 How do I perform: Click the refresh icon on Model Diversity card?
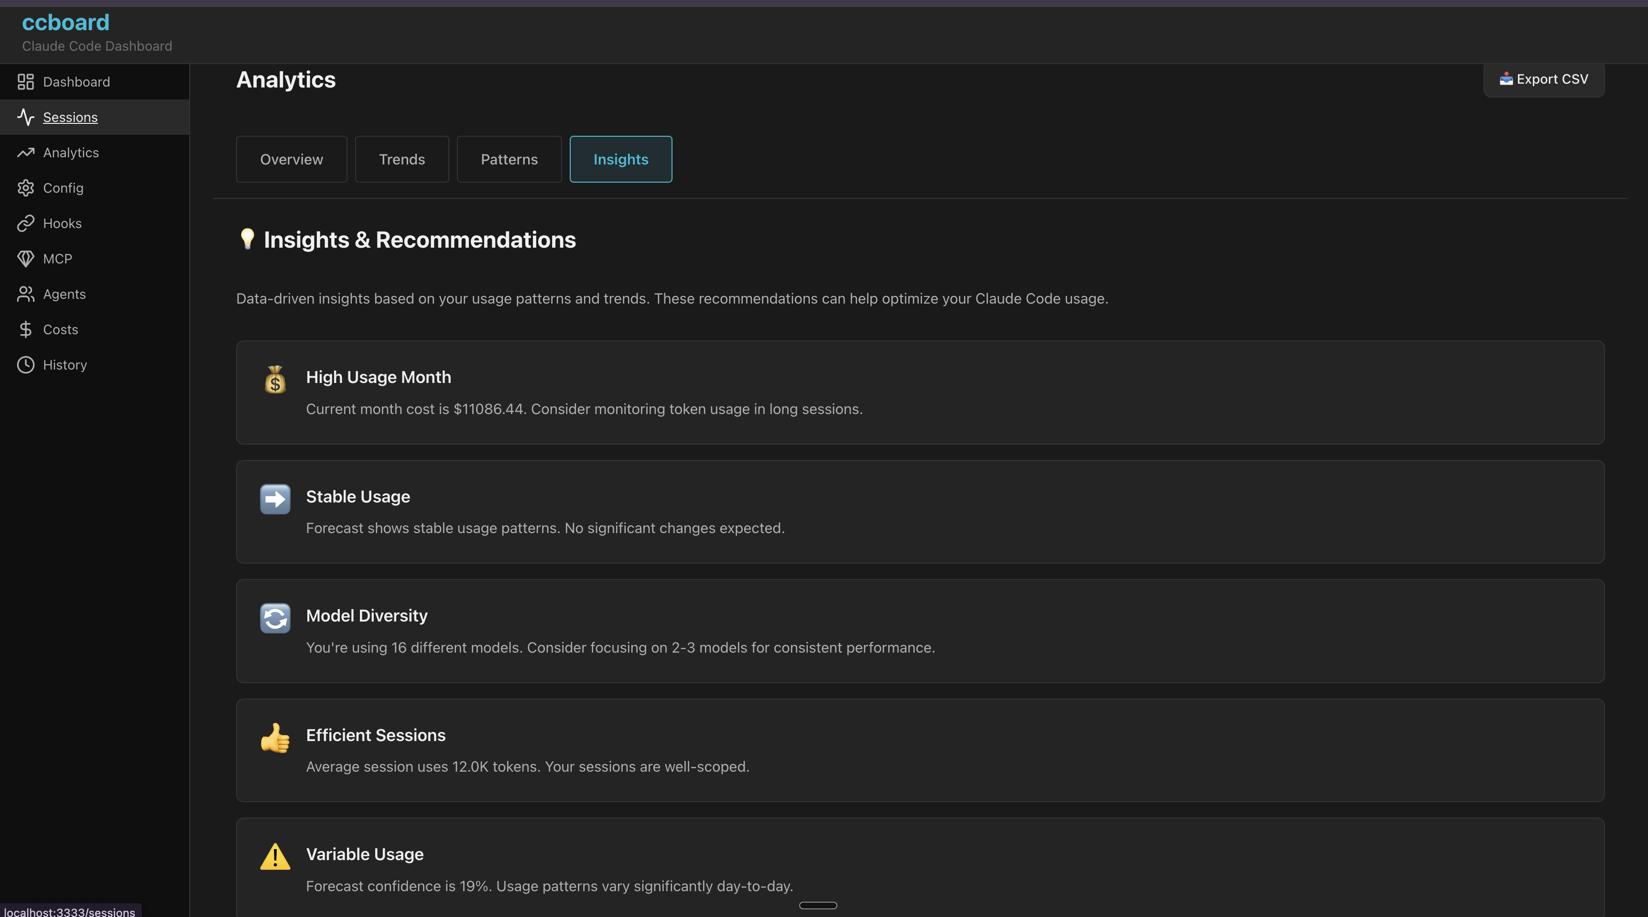(274, 618)
